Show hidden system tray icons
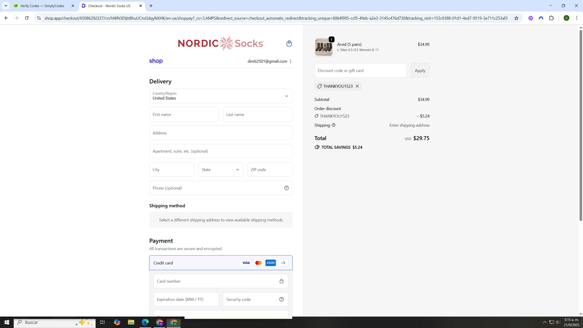The width and height of the screenshot is (583, 328). tap(545, 322)
